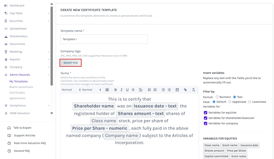Toggle bold formatting in the Terms editor
The height and width of the screenshot is (159, 274).
point(115,90)
